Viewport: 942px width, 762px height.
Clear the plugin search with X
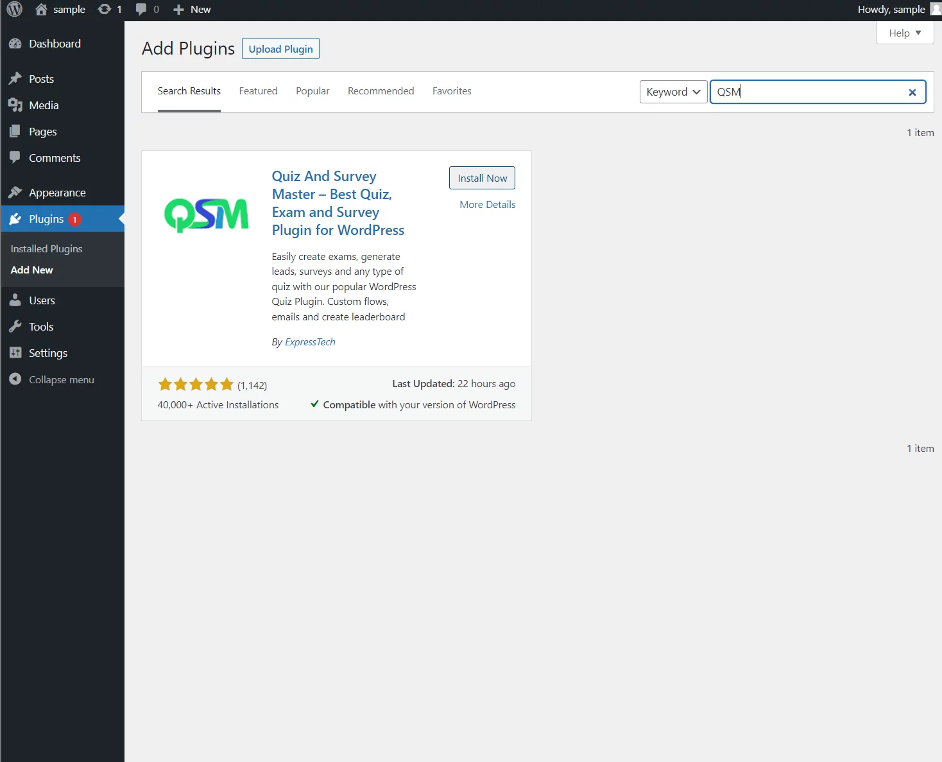point(912,92)
